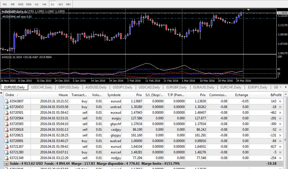
Task: Click the chart shift triangle marker atop chart
Action: coord(249,10)
